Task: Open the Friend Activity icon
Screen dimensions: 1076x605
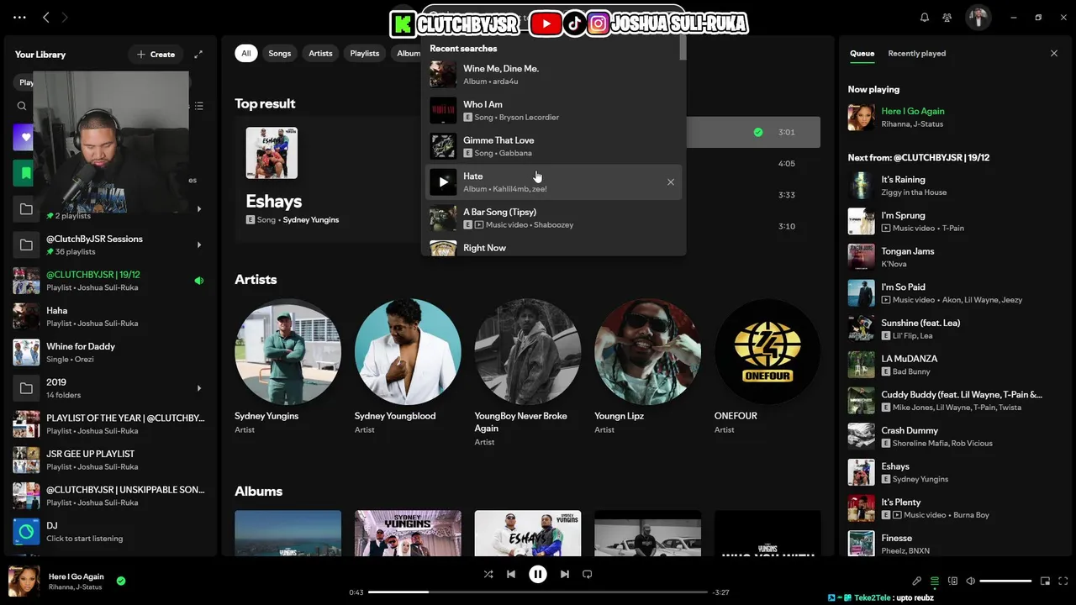Action: tap(947, 17)
